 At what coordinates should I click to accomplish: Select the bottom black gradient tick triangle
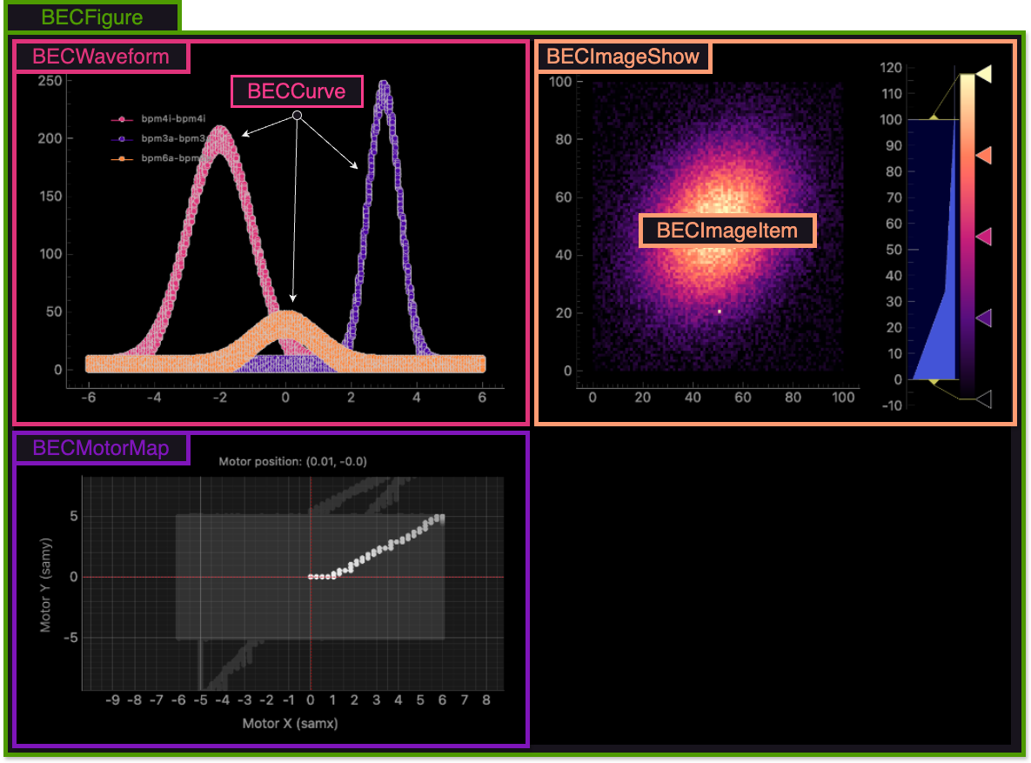pos(984,399)
